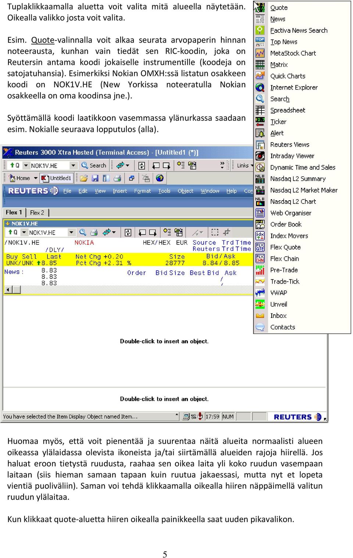The width and height of the screenshot is (353, 558).
Task: Select VWAP entry
Action: click(x=278, y=293)
